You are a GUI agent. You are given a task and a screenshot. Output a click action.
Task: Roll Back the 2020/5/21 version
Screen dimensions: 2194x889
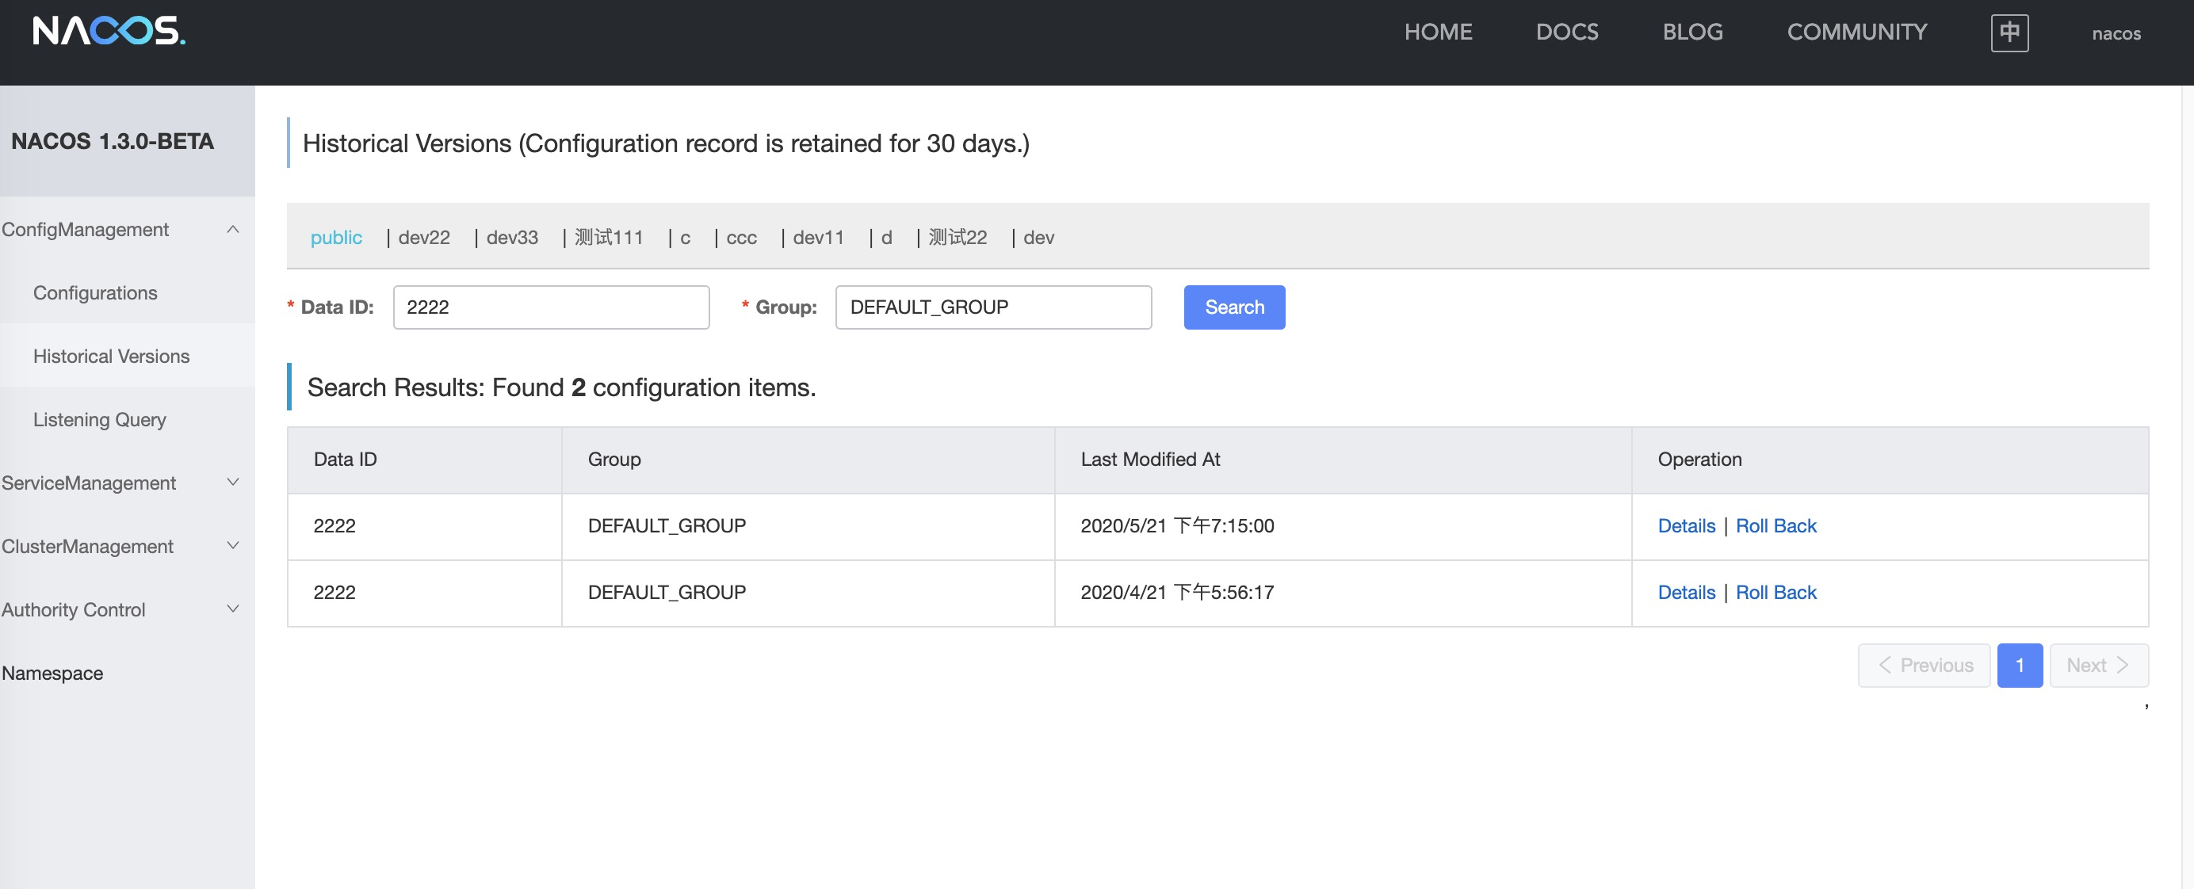pyautogui.click(x=1775, y=525)
